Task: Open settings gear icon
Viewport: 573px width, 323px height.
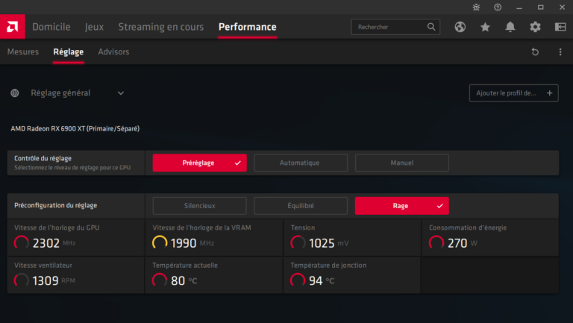Action: (535, 27)
